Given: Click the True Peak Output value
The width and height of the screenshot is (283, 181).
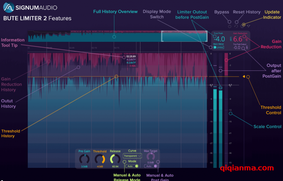Looking at the screenshot, I should (x=237, y=47).
